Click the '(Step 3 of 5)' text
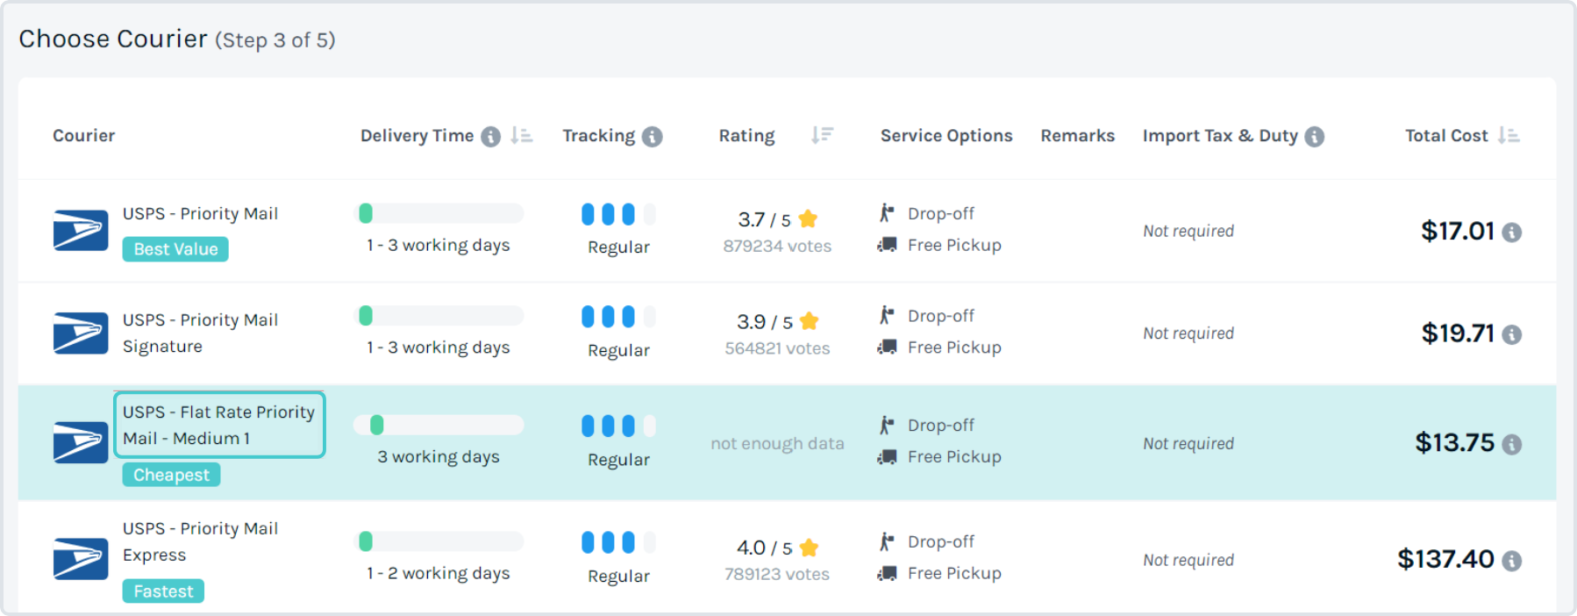This screenshot has width=1577, height=616. (275, 40)
